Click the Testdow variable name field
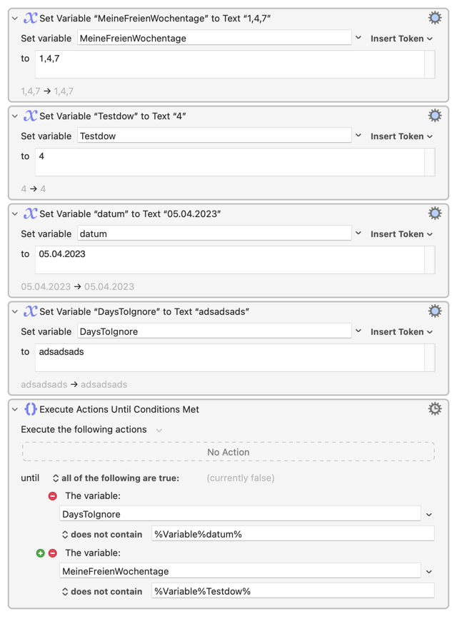This screenshot has width=457, height=619. click(x=214, y=136)
